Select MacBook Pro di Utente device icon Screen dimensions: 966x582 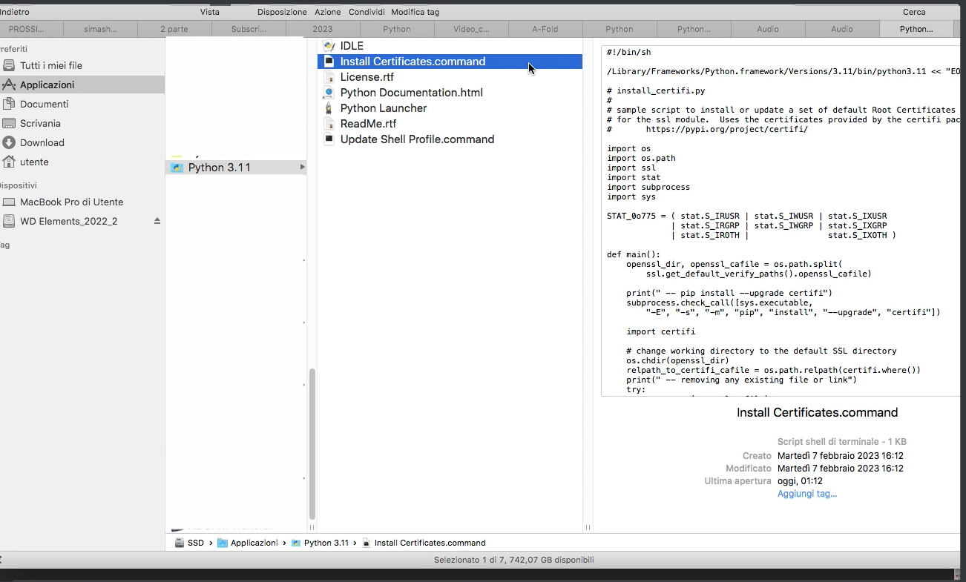point(9,202)
